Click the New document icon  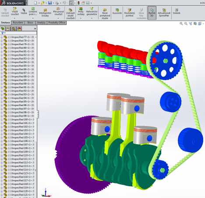[35, 3]
